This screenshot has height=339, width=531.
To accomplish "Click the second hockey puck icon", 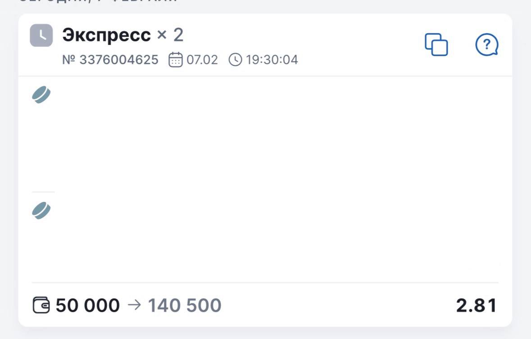I will 41,210.
